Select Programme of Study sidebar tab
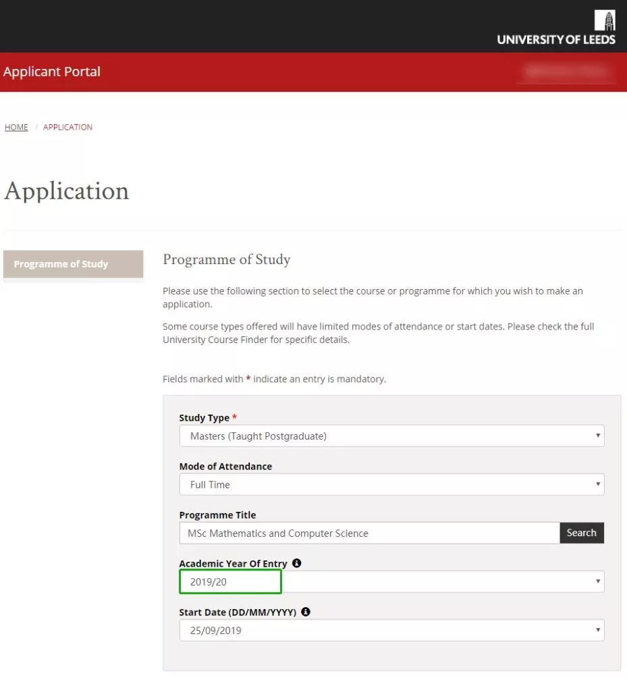The height and width of the screenshot is (678, 627). (x=73, y=264)
